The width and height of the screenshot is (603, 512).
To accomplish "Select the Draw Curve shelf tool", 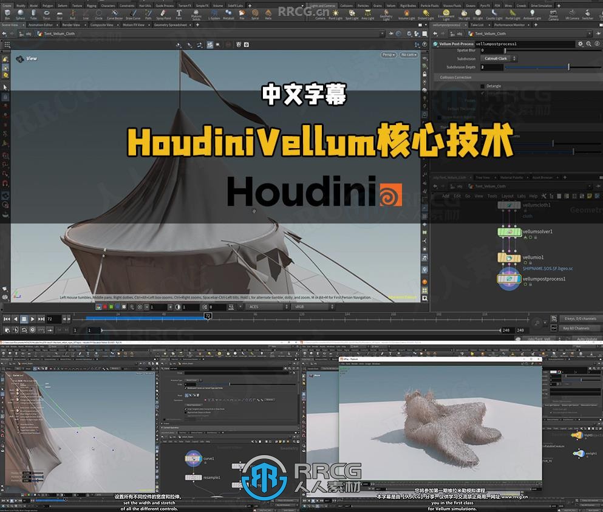I will (x=133, y=15).
